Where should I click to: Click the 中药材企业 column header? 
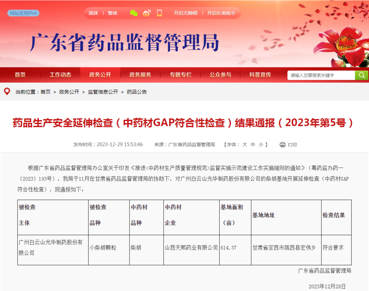192,217
